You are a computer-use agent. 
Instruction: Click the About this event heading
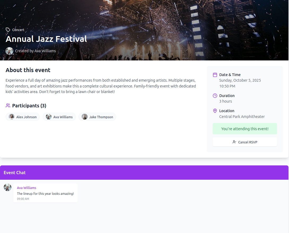pyautogui.click(x=28, y=70)
